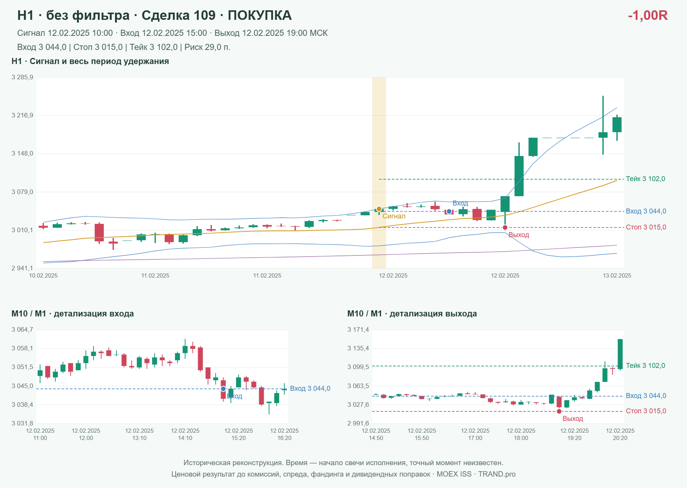This screenshot has width=687, height=488.
Task: Select the Тейк 3 102,0 label on H1 chart
Action: [x=645, y=179]
